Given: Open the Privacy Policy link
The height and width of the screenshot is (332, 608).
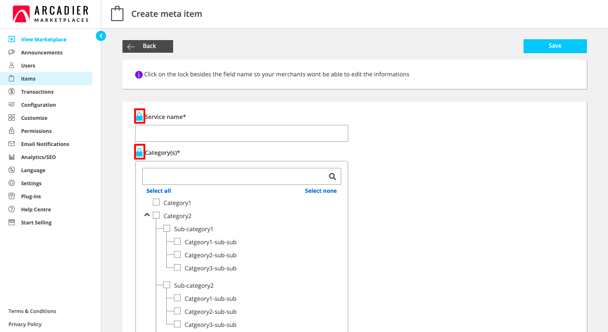Looking at the screenshot, I should 25,324.
